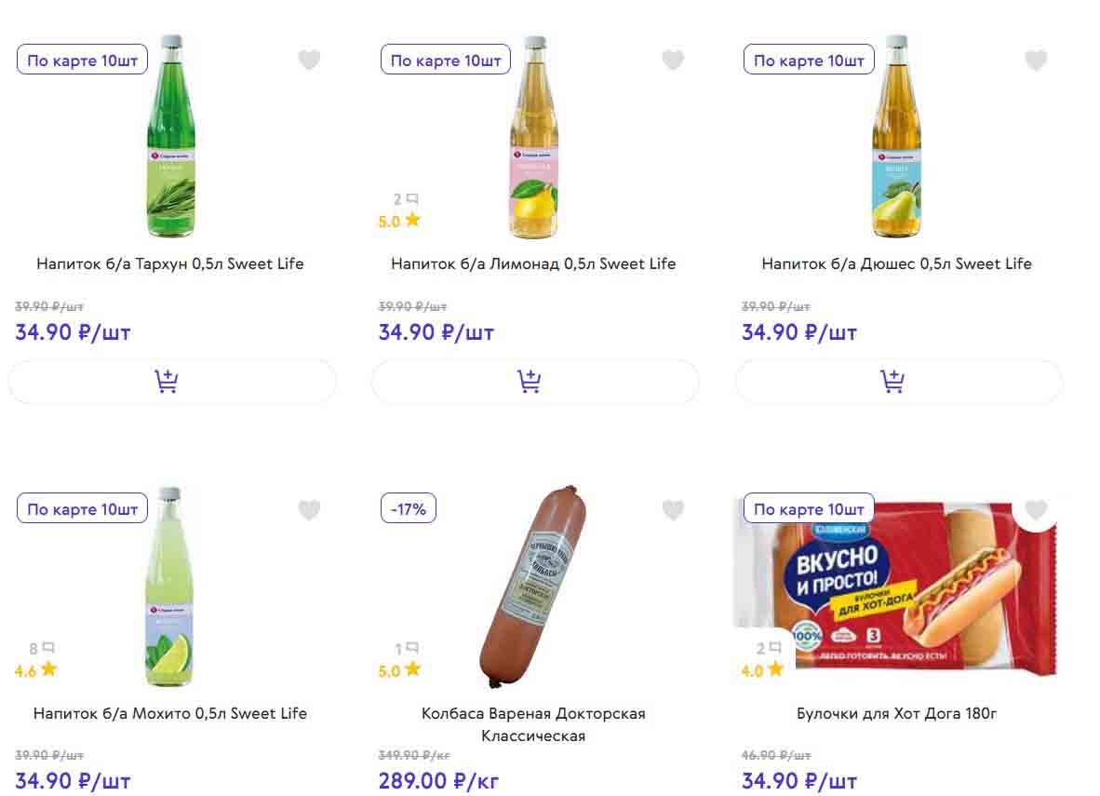
Task: Open Напиток б/а Тархун 0,5л product link
Action: click(x=170, y=263)
